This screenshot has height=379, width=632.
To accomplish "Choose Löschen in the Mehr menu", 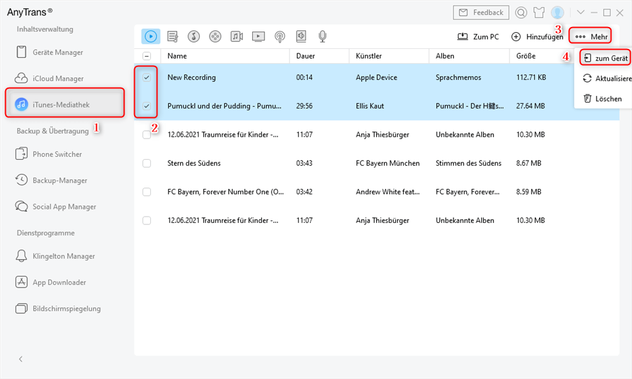I will [602, 99].
